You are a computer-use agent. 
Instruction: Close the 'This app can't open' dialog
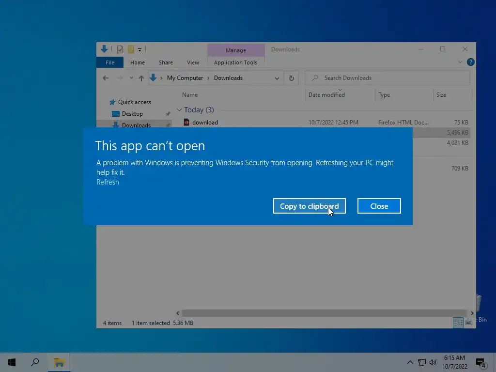tap(379, 206)
